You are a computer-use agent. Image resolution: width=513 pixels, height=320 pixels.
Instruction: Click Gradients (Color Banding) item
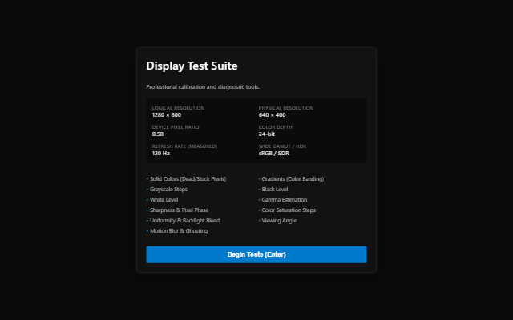[x=291, y=179]
